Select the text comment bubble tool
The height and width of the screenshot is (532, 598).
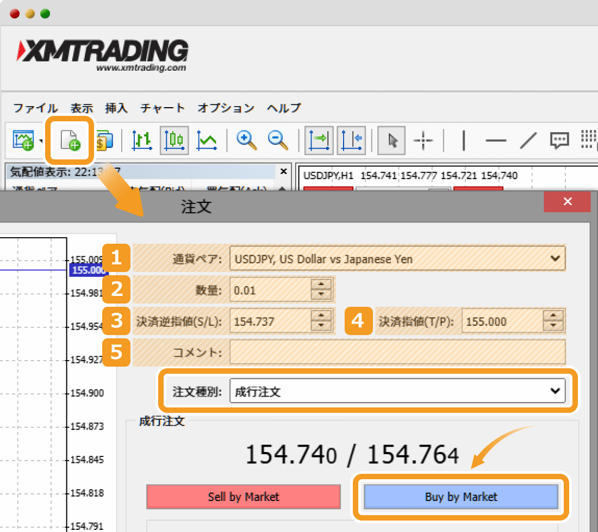[x=559, y=140]
